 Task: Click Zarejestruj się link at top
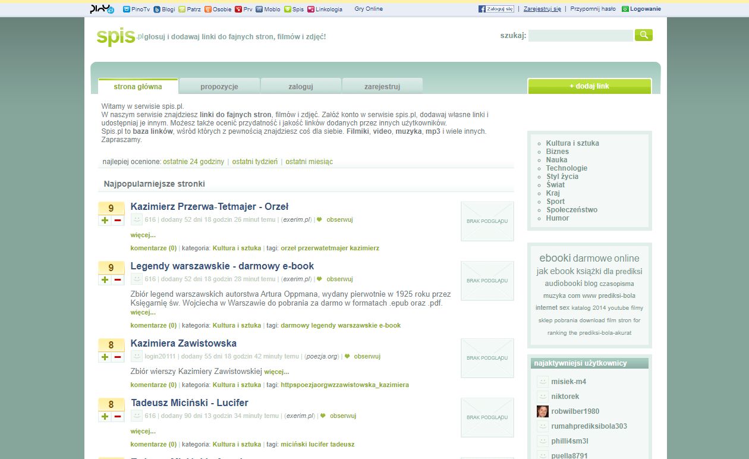coord(542,9)
